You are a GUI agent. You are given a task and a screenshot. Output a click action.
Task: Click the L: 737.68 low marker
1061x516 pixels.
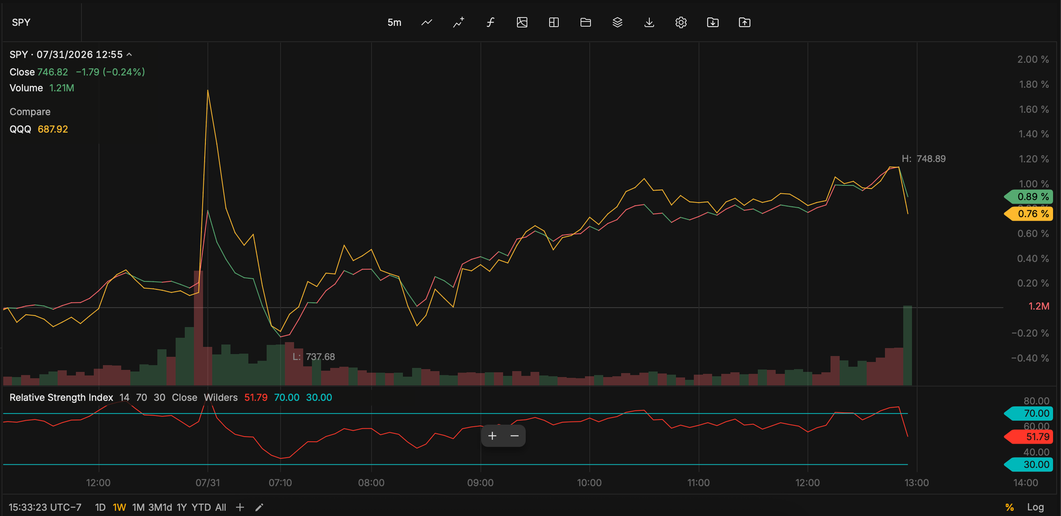coord(314,357)
